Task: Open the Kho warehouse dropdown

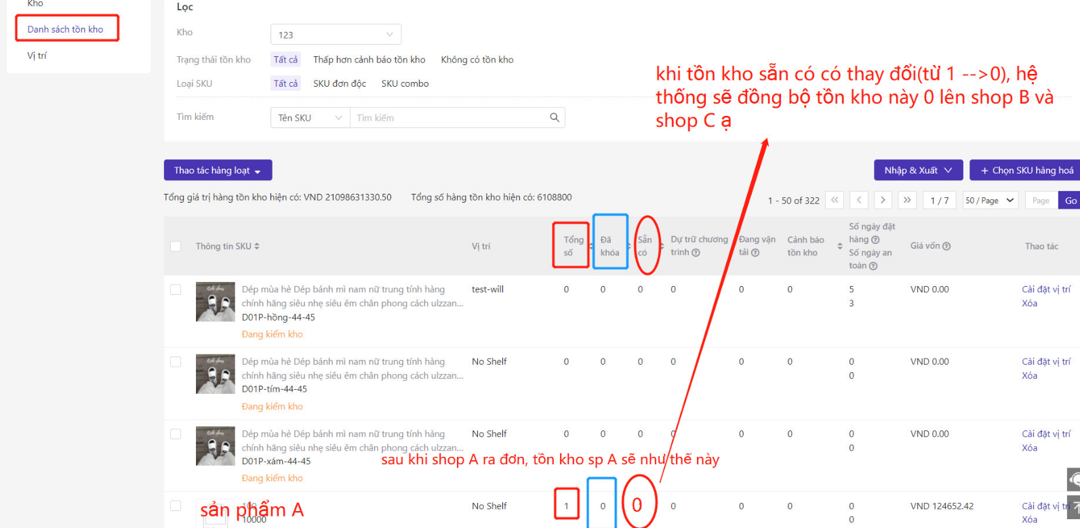Action: point(336,35)
